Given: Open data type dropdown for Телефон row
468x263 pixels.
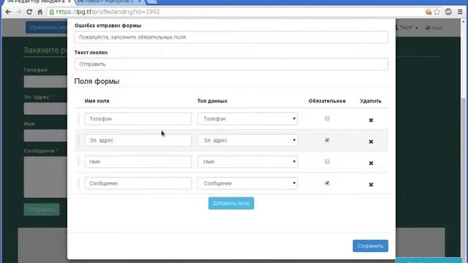Looking at the screenshot, I should [248, 118].
